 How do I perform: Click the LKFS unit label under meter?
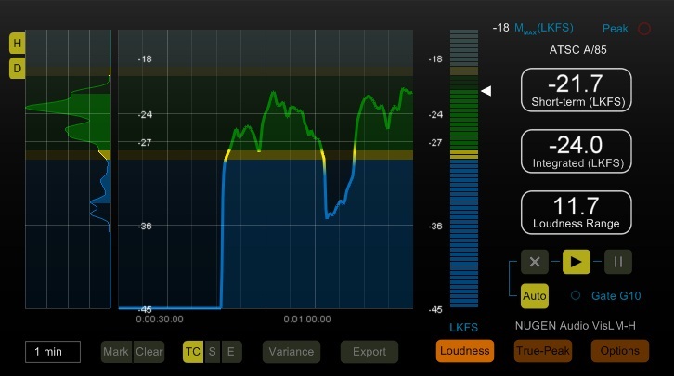[463, 328]
